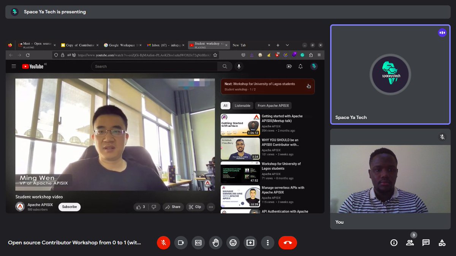Raise hand in the meeting
The height and width of the screenshot is (256, 456).
(215, 242)
